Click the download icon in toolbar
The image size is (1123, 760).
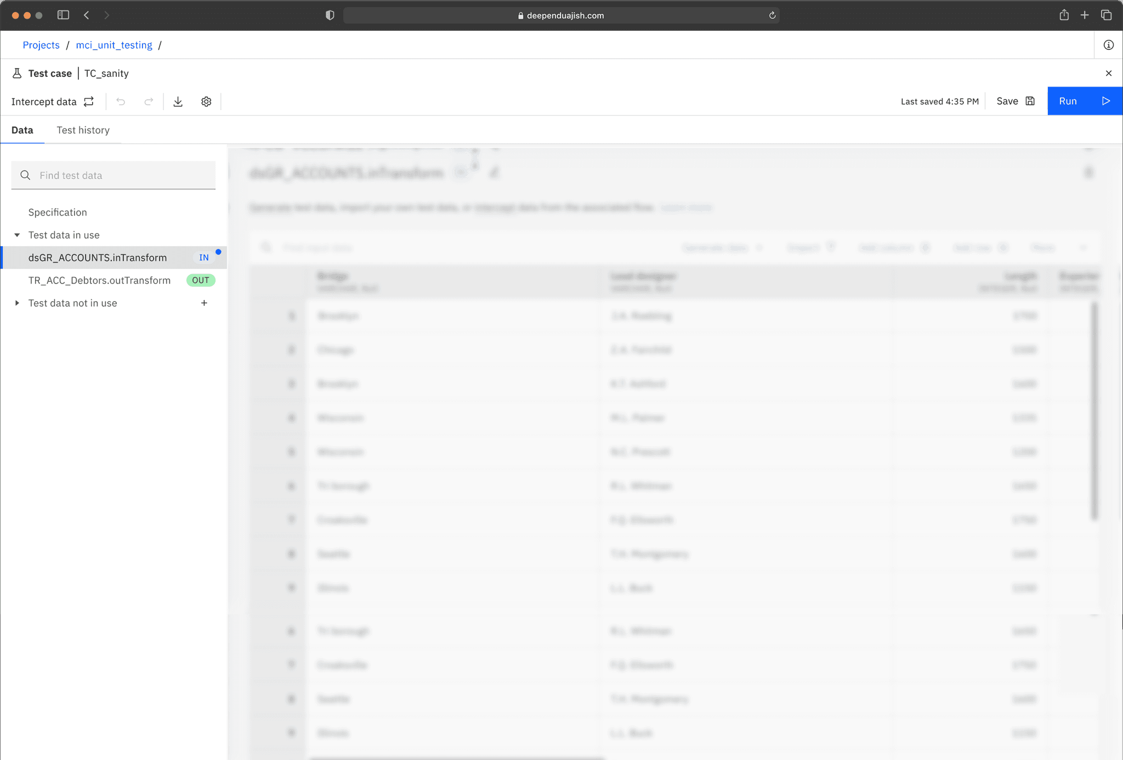click(178, 101)
